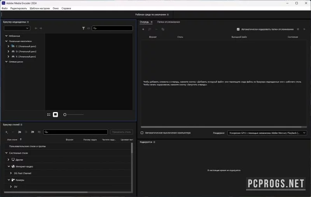Click the new style group folder icon
The height and width of the screenshot is (197, 311).
(x=19, y=132)
